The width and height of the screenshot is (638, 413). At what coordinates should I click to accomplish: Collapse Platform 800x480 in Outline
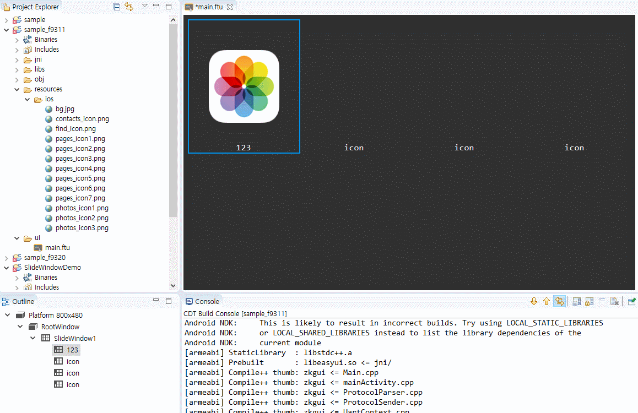(7, 315)
